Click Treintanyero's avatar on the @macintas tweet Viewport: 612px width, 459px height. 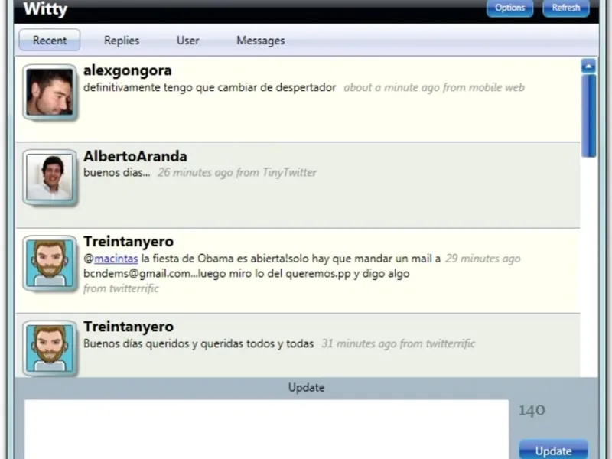point(50,263)
